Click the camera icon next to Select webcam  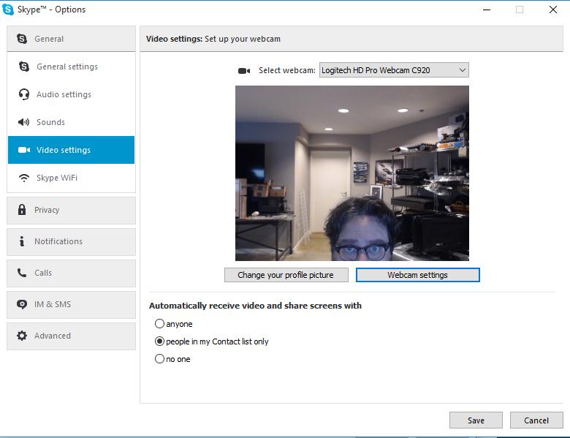coord(244,71)
